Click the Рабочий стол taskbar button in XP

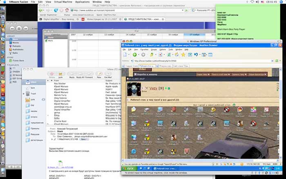pyautogui.click(x=165, y=168)
